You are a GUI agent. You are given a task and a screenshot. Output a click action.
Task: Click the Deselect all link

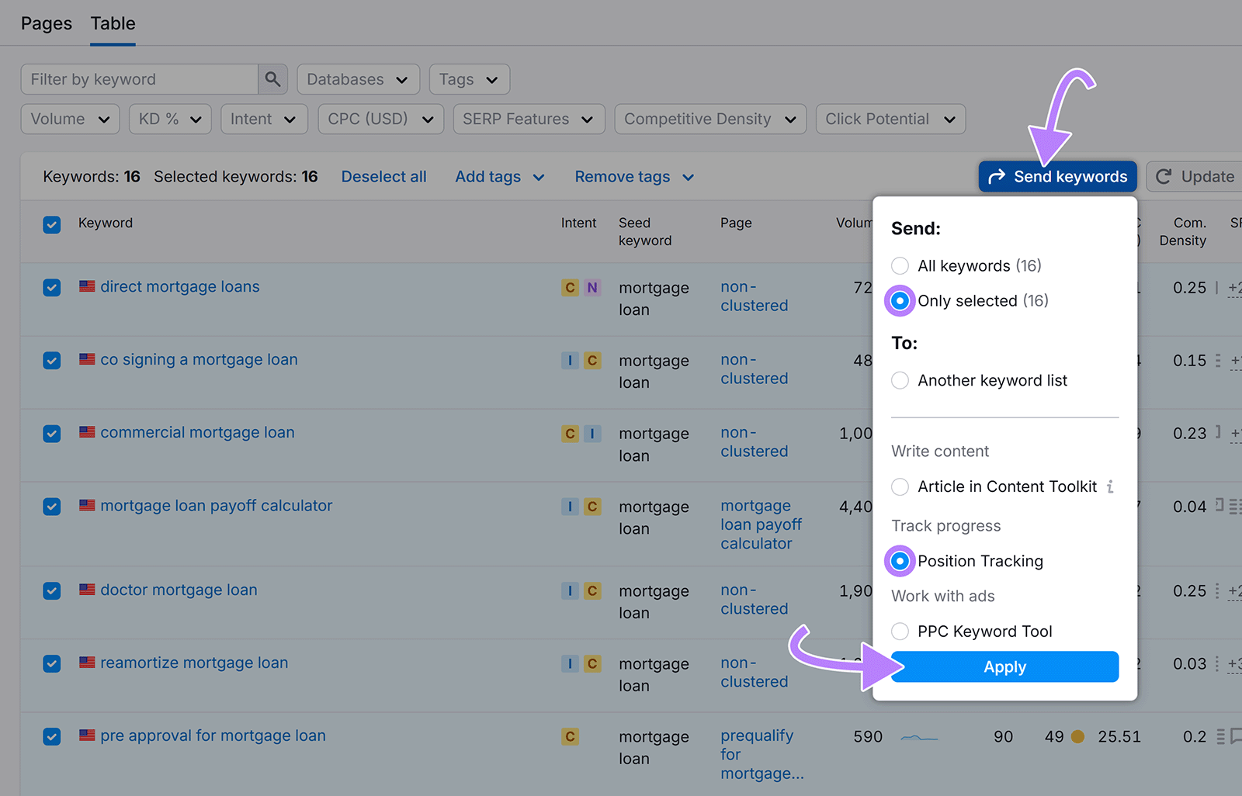[x=383, y=176]
